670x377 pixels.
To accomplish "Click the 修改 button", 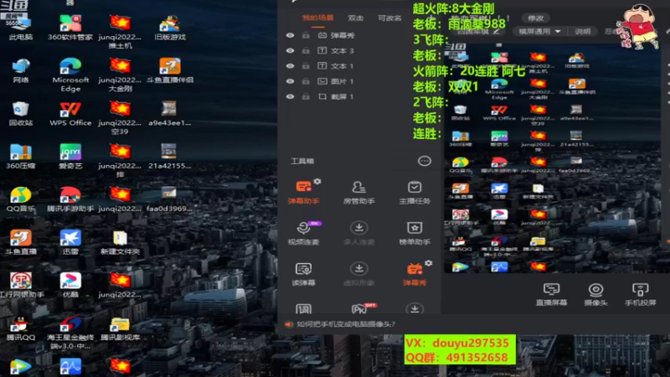I will click(x=535, y=18).
